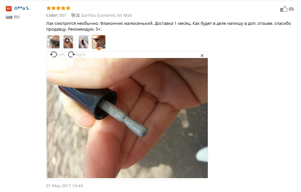Click the review date 01 May 2017
Image resolution: width=301 pixels, height=192 pixels.
(64, 186)
